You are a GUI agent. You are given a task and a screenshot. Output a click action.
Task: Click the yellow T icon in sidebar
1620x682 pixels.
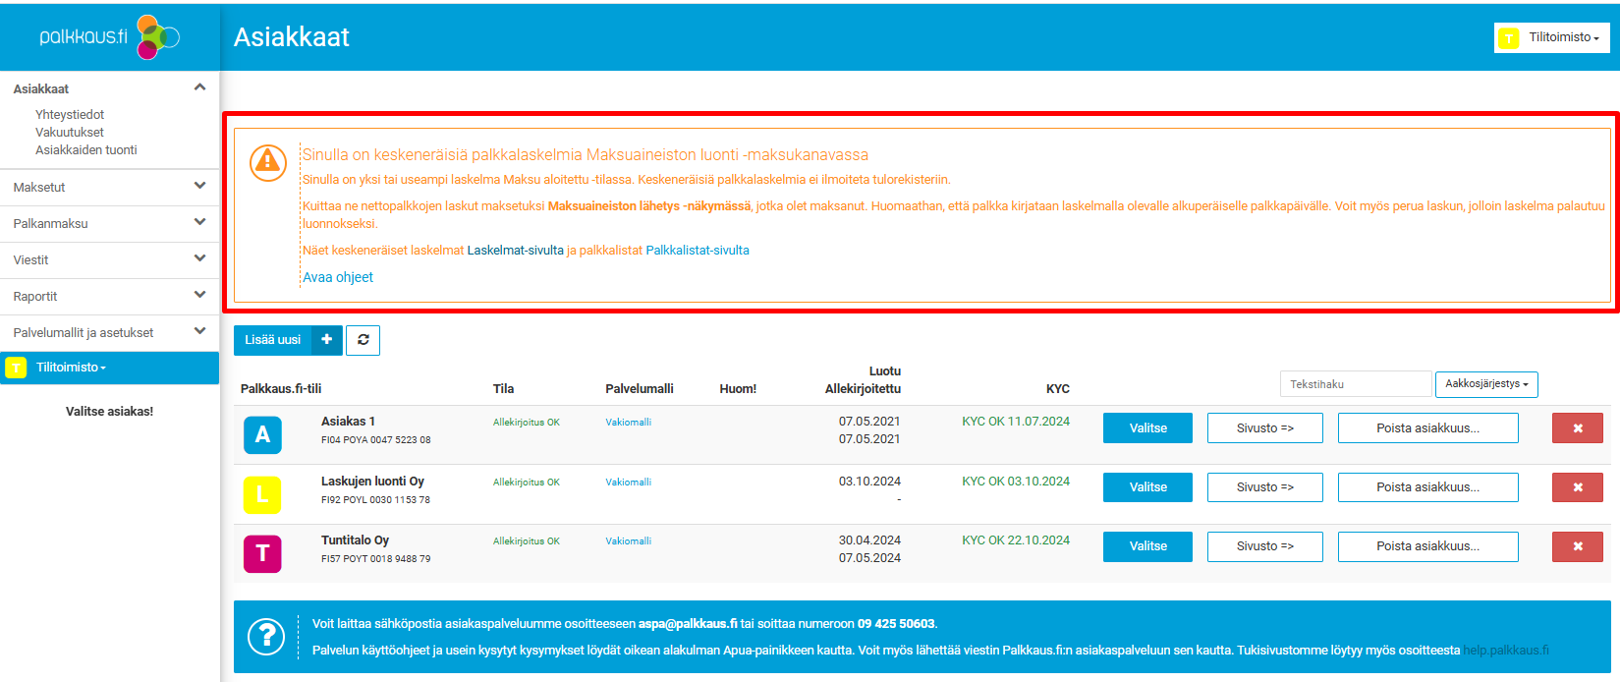(x=16, y=368)
